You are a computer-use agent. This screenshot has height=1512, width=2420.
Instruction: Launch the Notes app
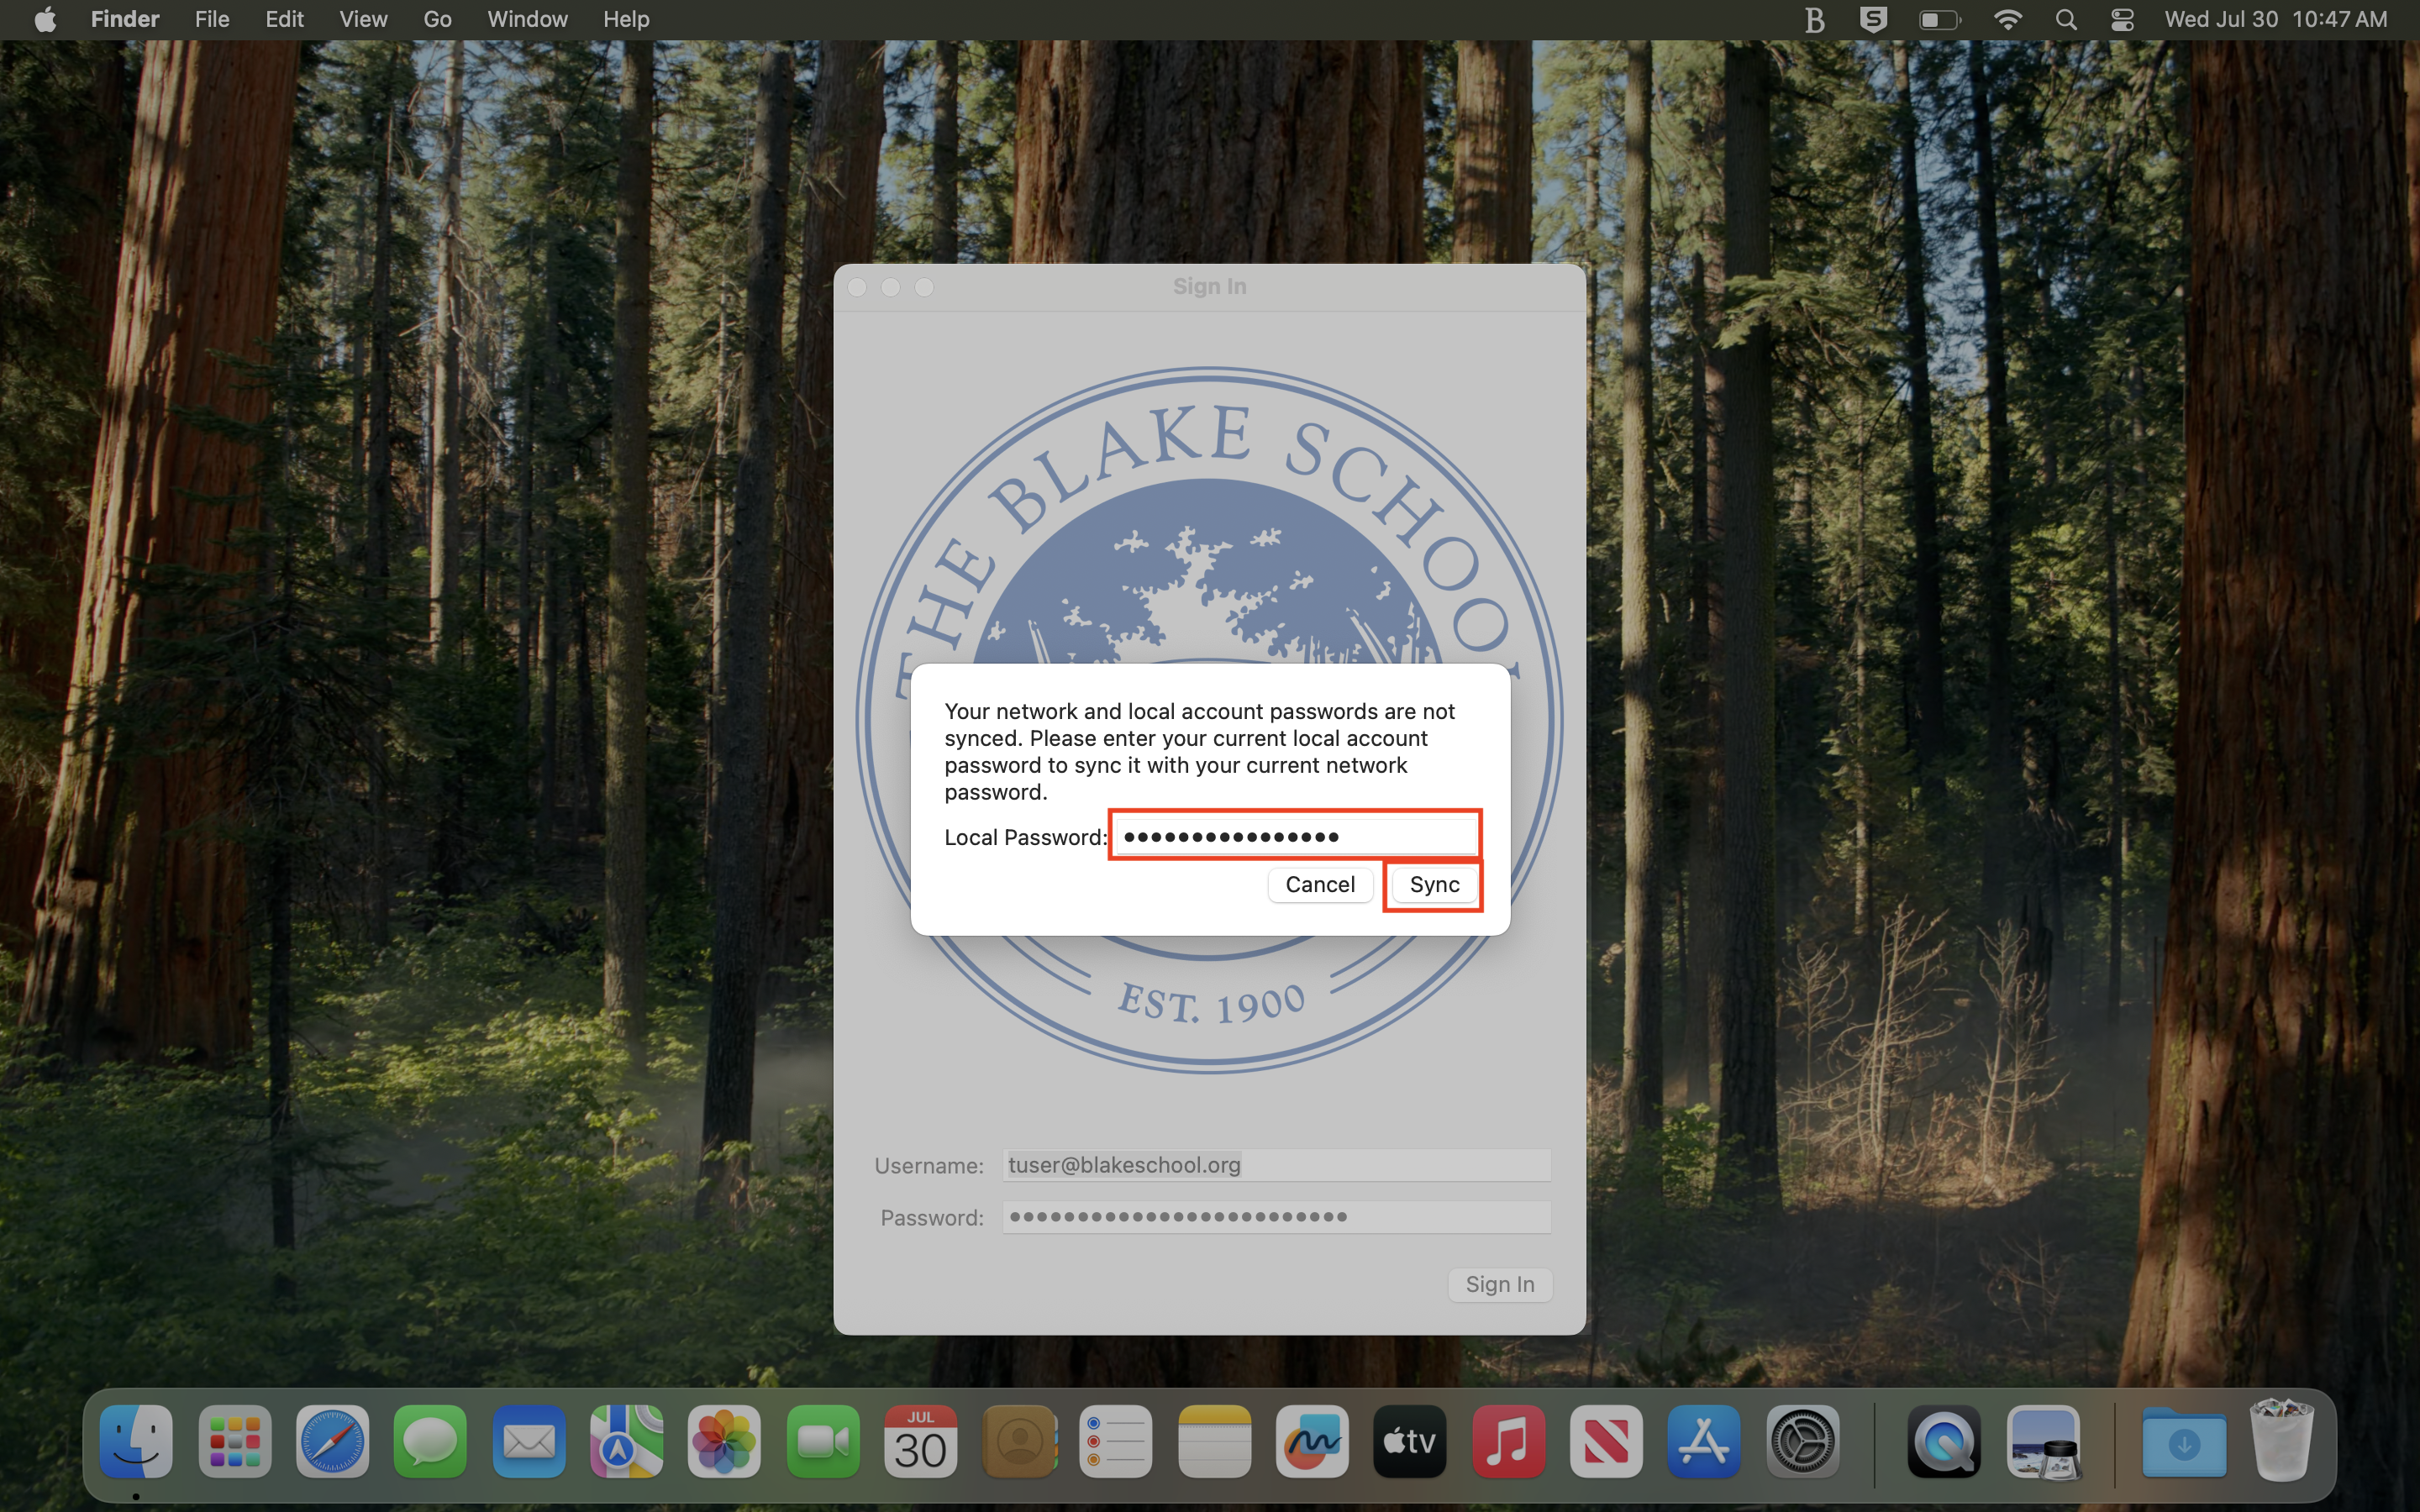click(1215, 1441)
